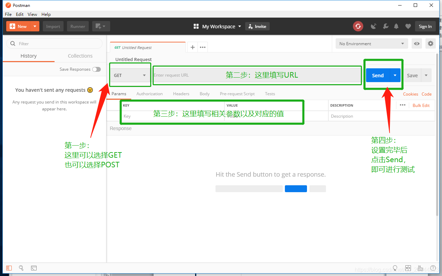Open Find and Replace magnifier icon
Image resolution: width=442 pixels, height=276 pixels.
[21, 268]
